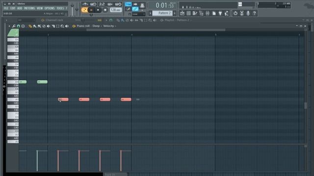Arm the record button
314x176 pixels.
tap(105, 10)
